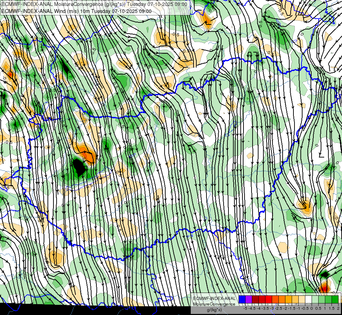Screen dimensions: 342x315
Task: Click the '-4' legend tick label
Action: [x=259, y=308]
